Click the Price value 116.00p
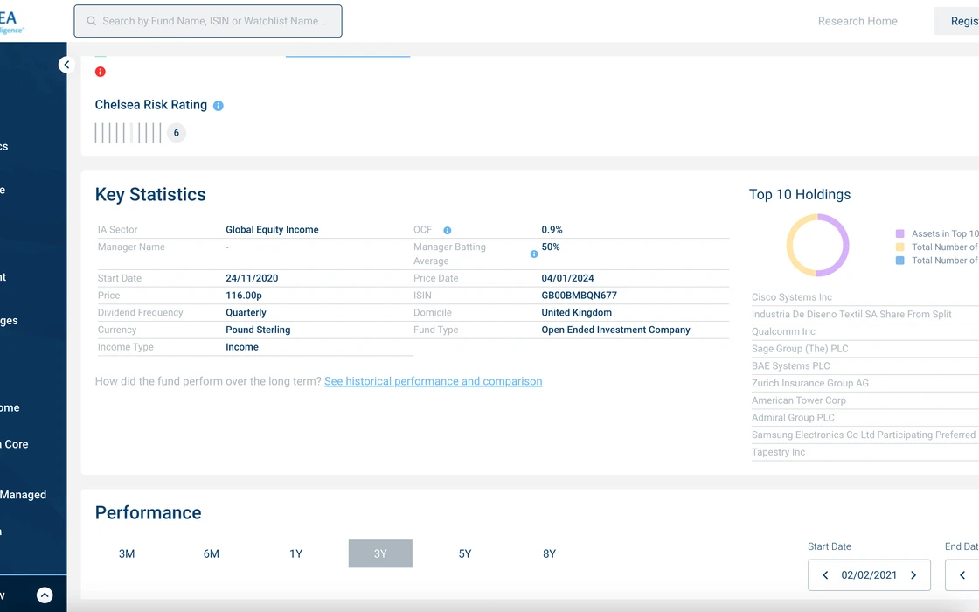Viewport: 979px width, 612px height. (x=244, y=296)
